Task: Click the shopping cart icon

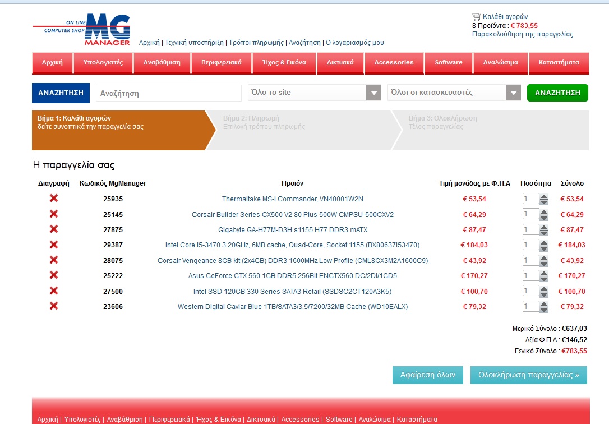Action: [x=476, y=17]
